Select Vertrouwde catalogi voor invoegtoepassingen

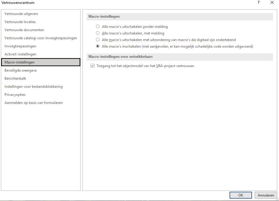coord(40,38)
